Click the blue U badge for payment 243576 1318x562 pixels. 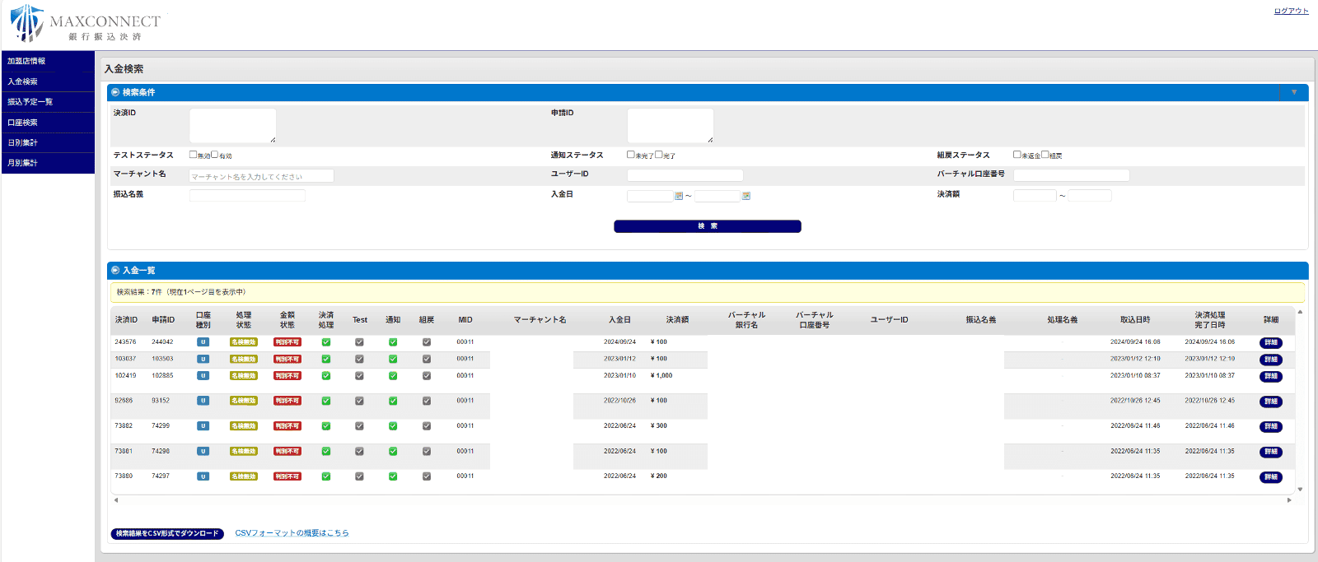click(203, 342)
